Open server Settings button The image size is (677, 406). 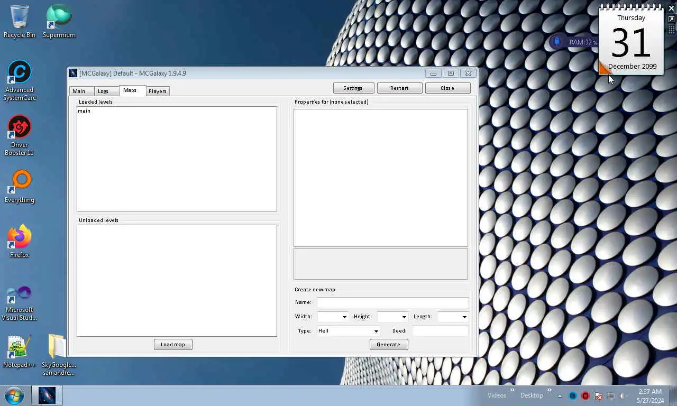353,88
